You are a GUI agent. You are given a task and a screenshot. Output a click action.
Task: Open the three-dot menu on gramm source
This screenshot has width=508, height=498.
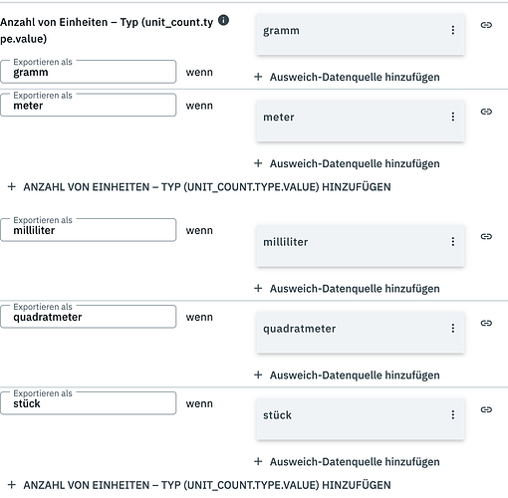point(453,30)
